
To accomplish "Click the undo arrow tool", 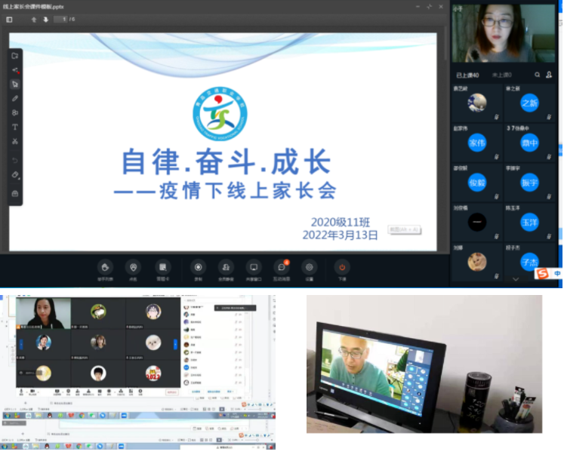I will coord(15,160).
